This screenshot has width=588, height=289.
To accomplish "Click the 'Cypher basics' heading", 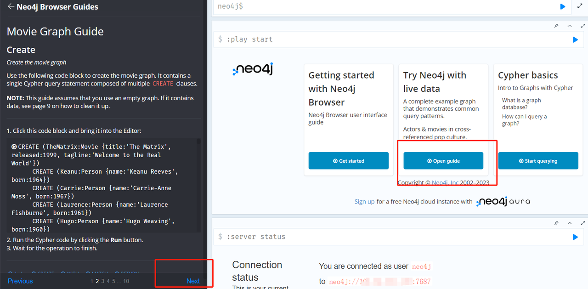I will point(528,75).
